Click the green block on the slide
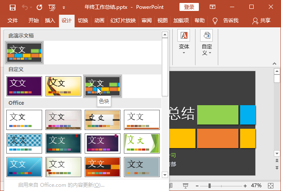The image size is (281, 191). pyautogui.click(x=218, y=115)
